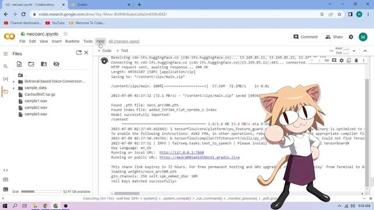Click the Comment button
The height and width of the screenshot is (210, 374).
click(306, 37)
